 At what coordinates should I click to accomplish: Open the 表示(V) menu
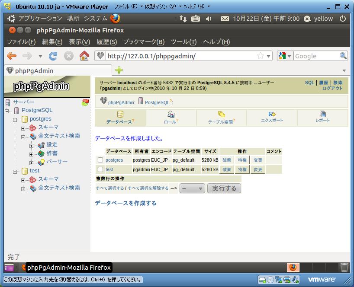[80, 42]
